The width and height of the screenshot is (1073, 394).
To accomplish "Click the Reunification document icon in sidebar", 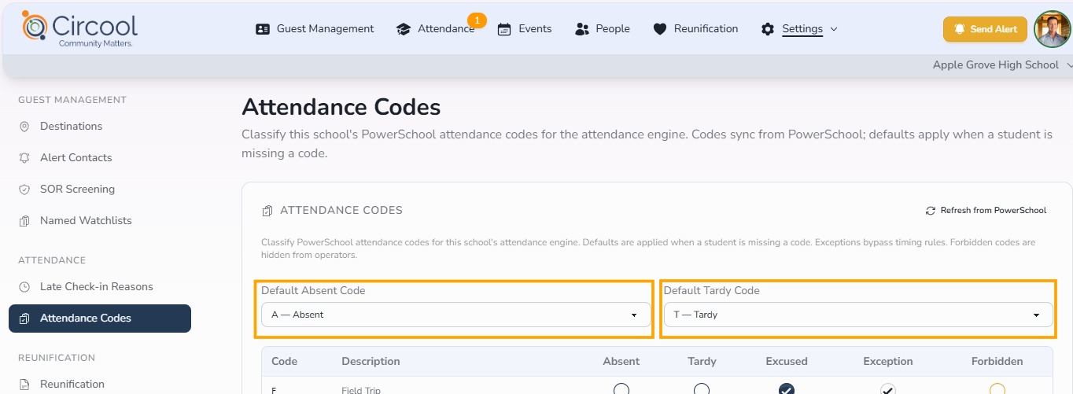I will click(24, 385).
